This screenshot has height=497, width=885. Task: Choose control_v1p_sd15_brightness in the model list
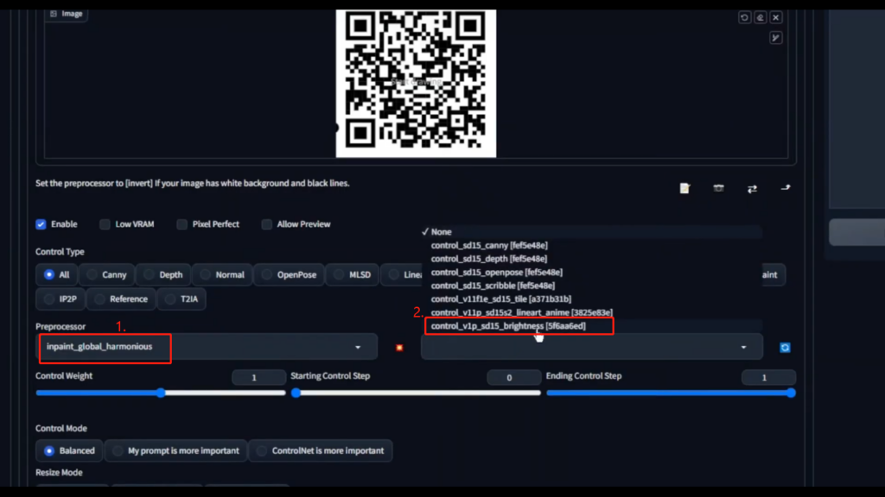click(591, 325)
